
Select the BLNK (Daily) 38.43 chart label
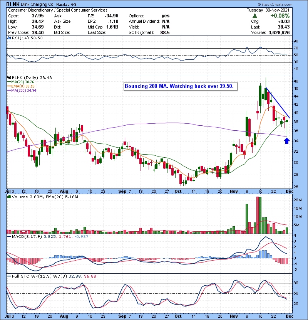[x=32, y=78]
